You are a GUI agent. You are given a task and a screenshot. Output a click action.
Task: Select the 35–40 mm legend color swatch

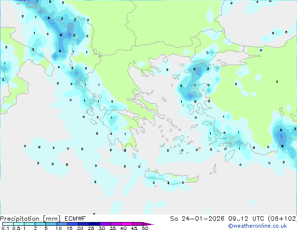point(116,224)
